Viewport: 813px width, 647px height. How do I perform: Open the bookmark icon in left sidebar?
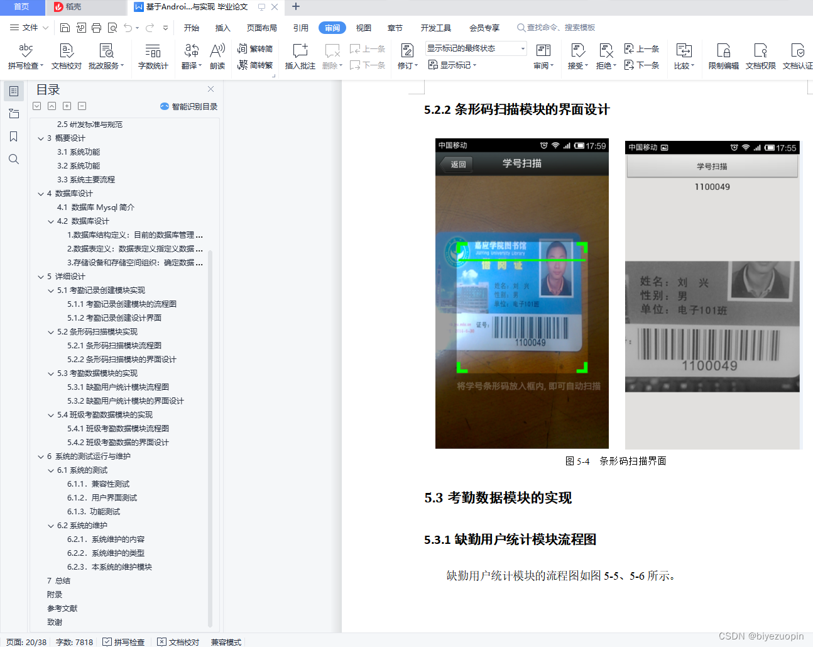tap(14, 136)
